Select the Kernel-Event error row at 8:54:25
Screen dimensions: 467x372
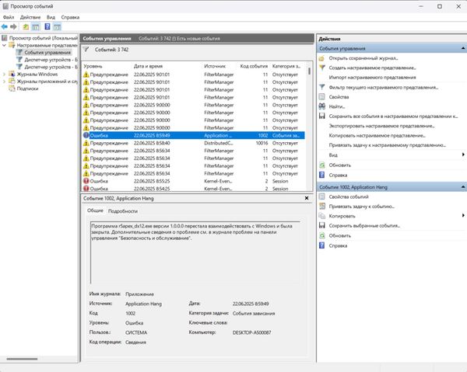pos(194,189)
